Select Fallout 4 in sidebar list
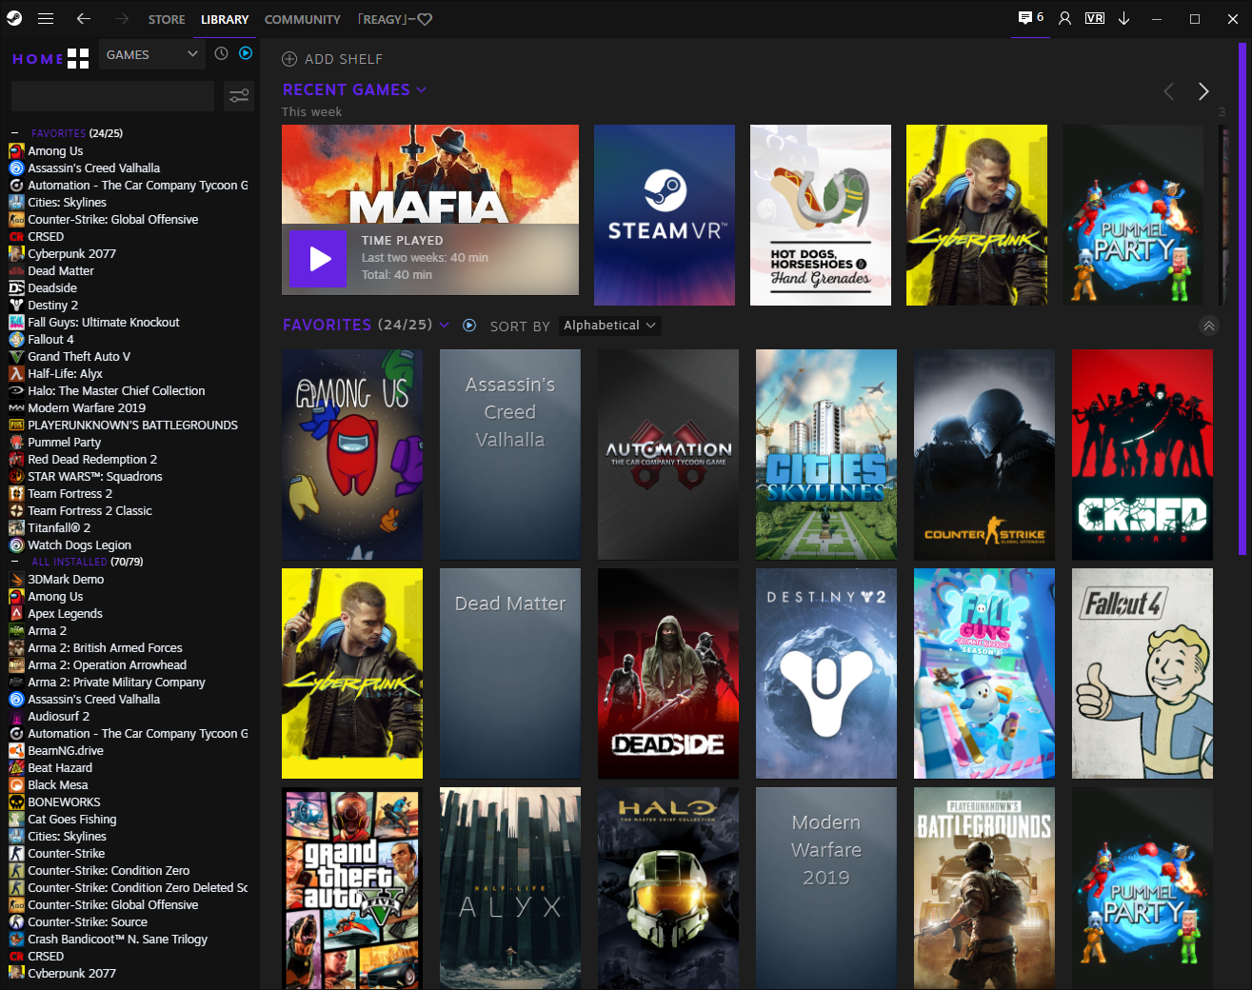Image resolution: width=1252 pixels, height=990 pixels. (50, 340)
